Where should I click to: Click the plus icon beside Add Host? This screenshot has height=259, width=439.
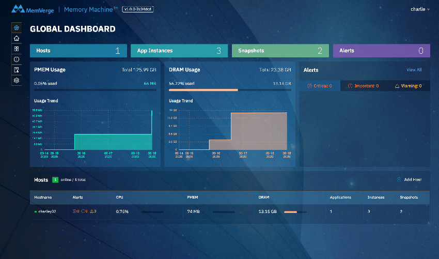pos(399,179)
